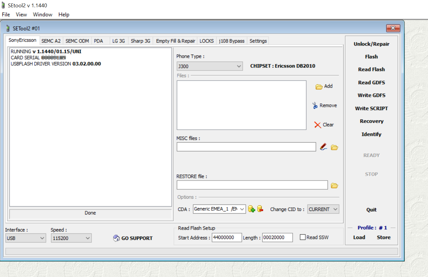The width and height of the screenshot is (428, 277).
Task: Click the Remove scissors icon
Action: [x=315, y=105]
